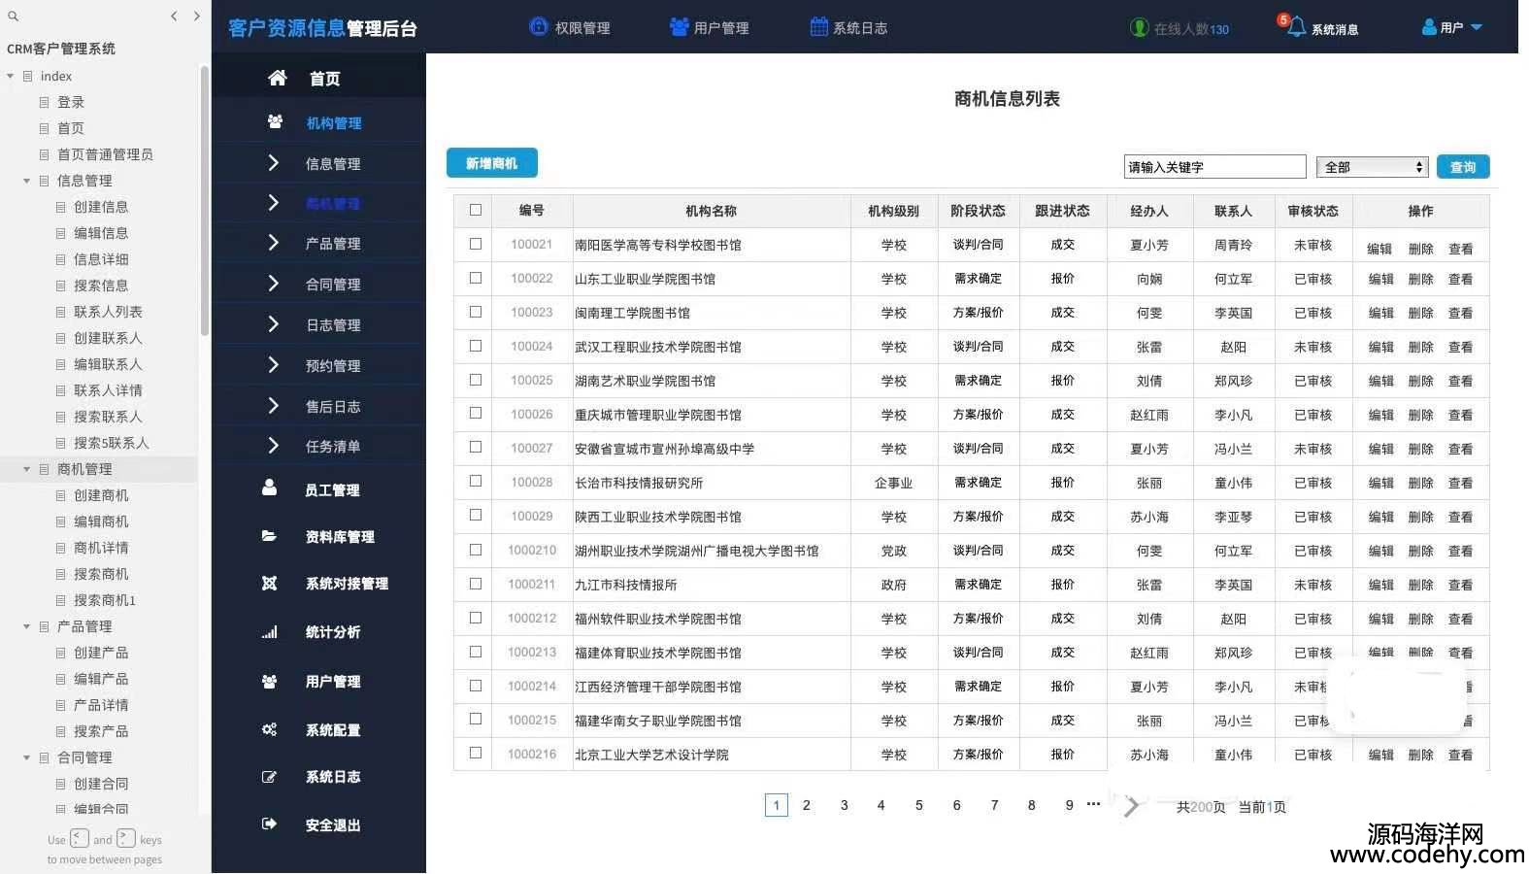Expand the 信息管理 sidebar chevron

coord(273,163)
